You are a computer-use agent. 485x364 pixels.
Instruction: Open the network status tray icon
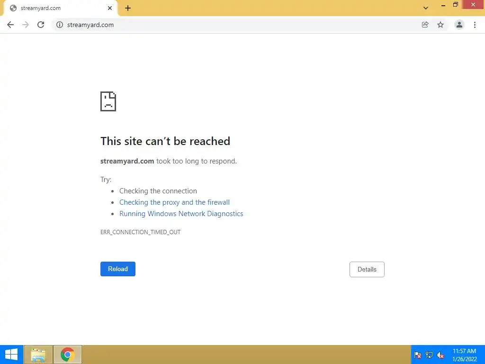tap(429, 355)
